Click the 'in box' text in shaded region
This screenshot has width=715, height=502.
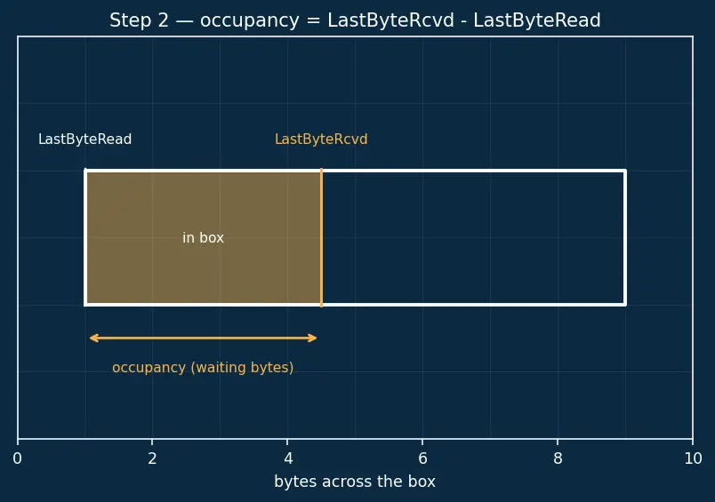(203, 238)
